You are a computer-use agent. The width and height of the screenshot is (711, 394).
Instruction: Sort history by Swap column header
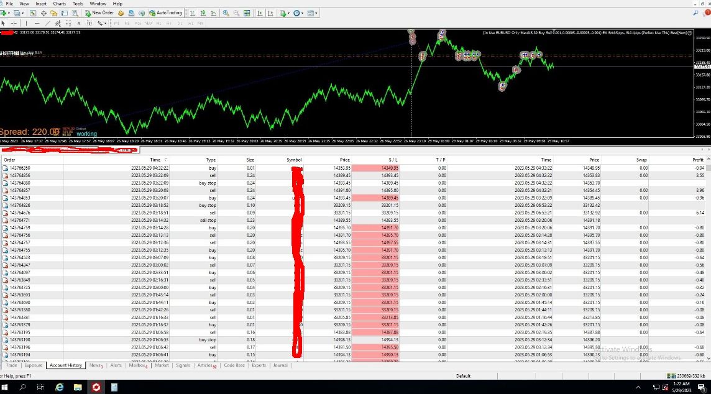[641, 160]
